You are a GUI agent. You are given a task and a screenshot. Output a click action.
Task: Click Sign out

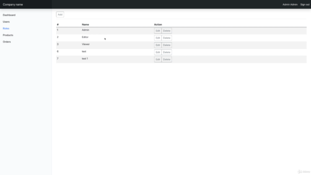pyautogui.click(x=305, y=4)
